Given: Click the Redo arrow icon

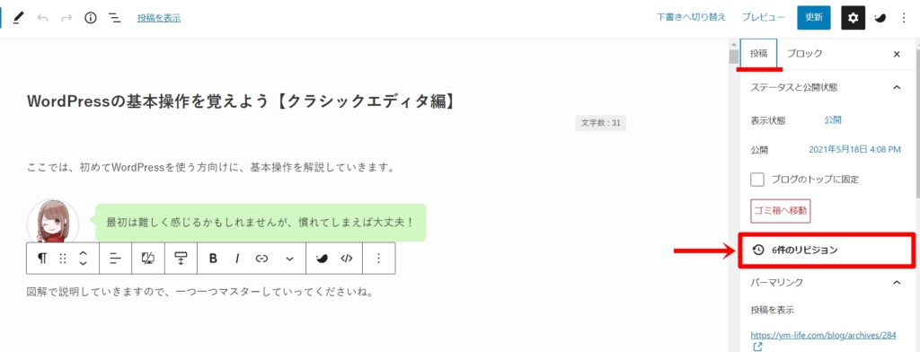Looking at the screenshot, I should pos(66,18).
